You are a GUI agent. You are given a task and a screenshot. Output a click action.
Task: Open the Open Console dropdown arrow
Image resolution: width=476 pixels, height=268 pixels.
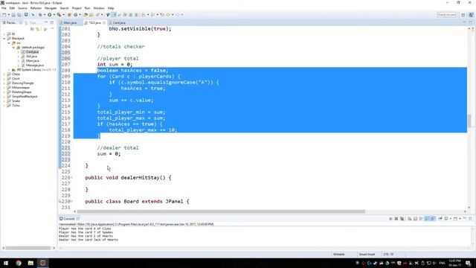(x=460, y=218)
